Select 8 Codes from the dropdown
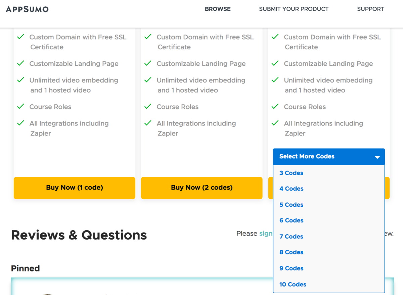Screen dimensions: 403x295 [291, 252]
